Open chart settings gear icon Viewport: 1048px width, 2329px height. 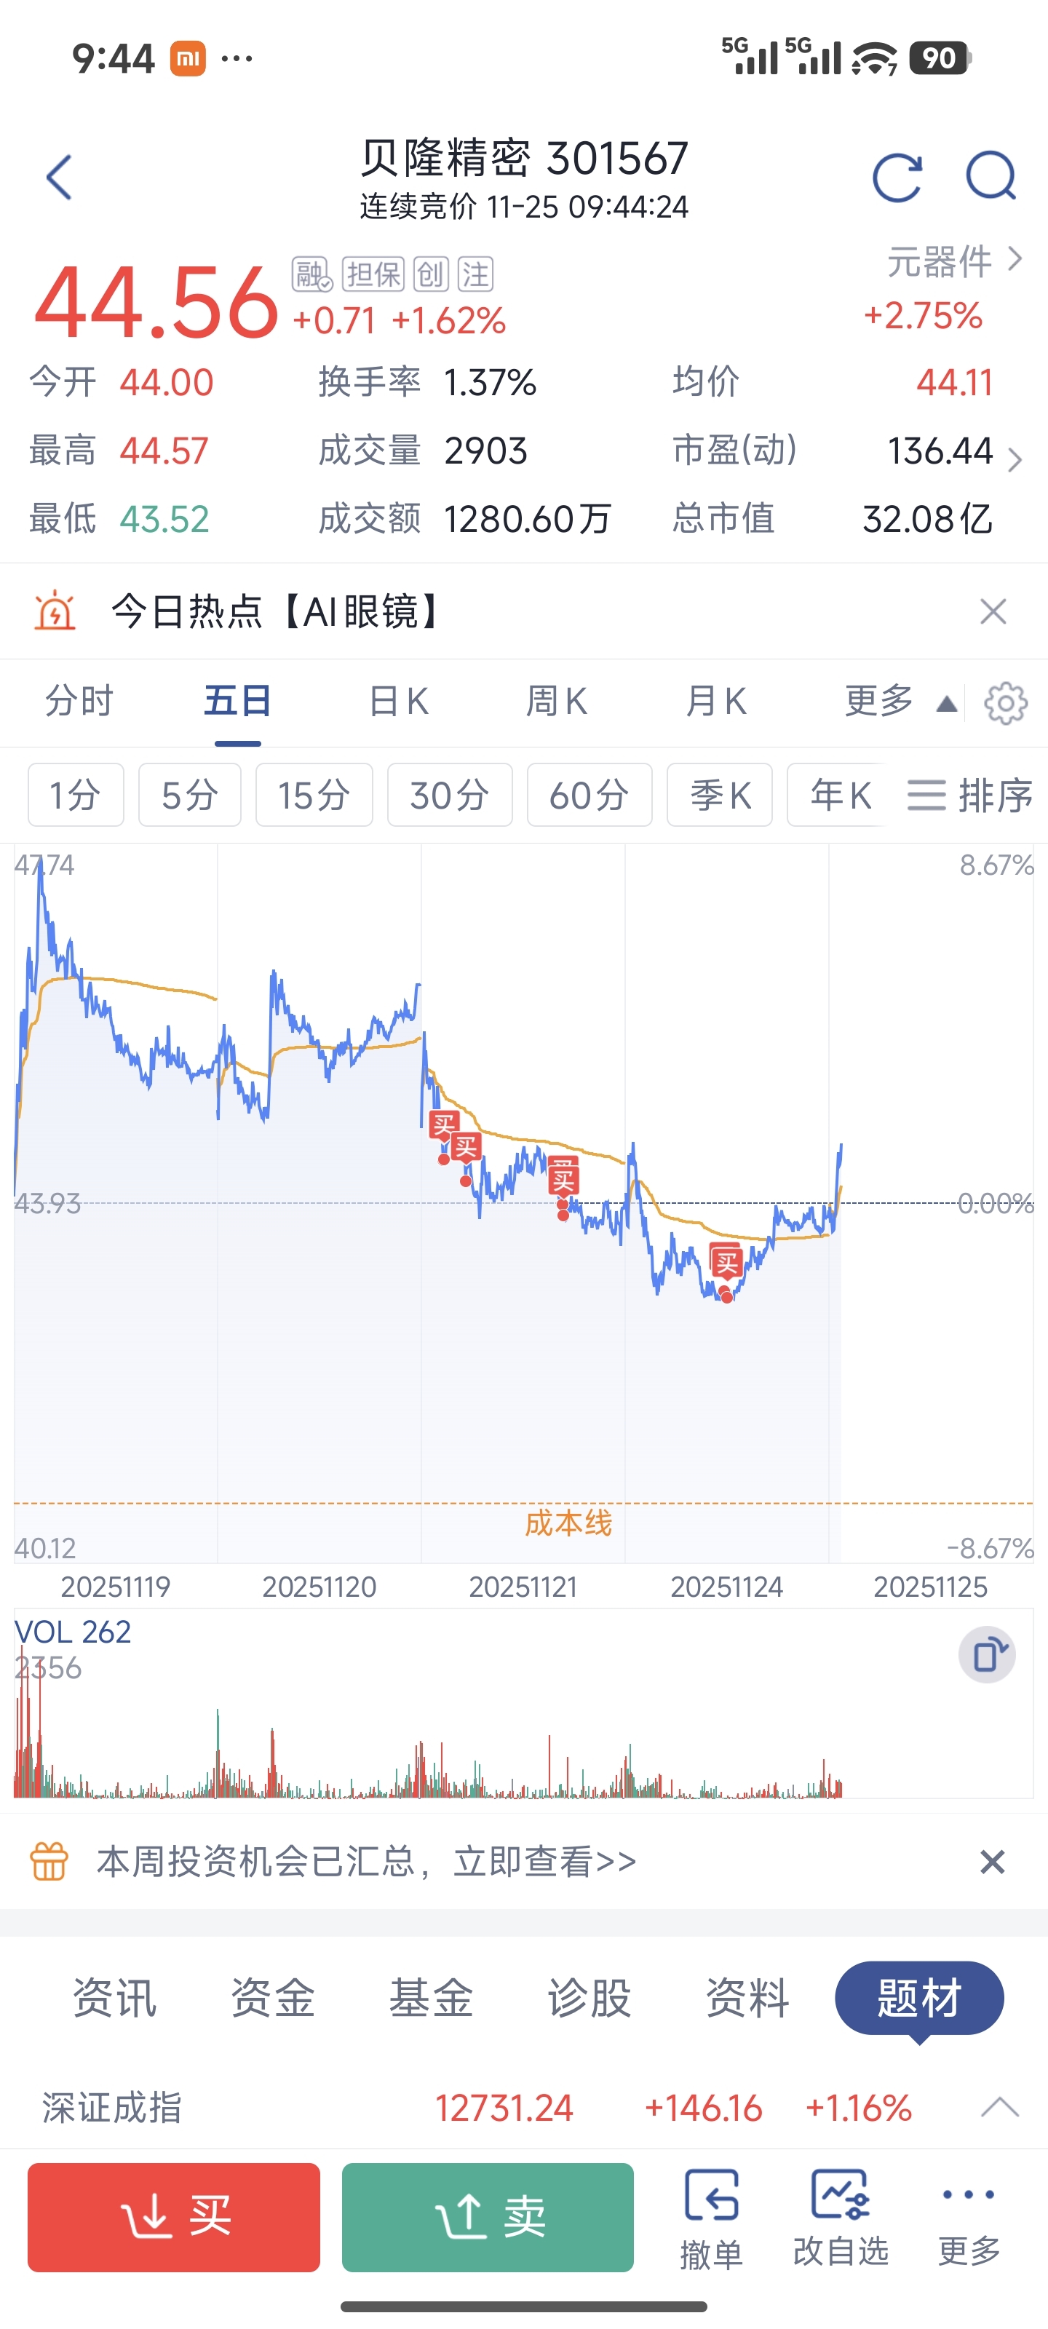(x=1006, y=703)
